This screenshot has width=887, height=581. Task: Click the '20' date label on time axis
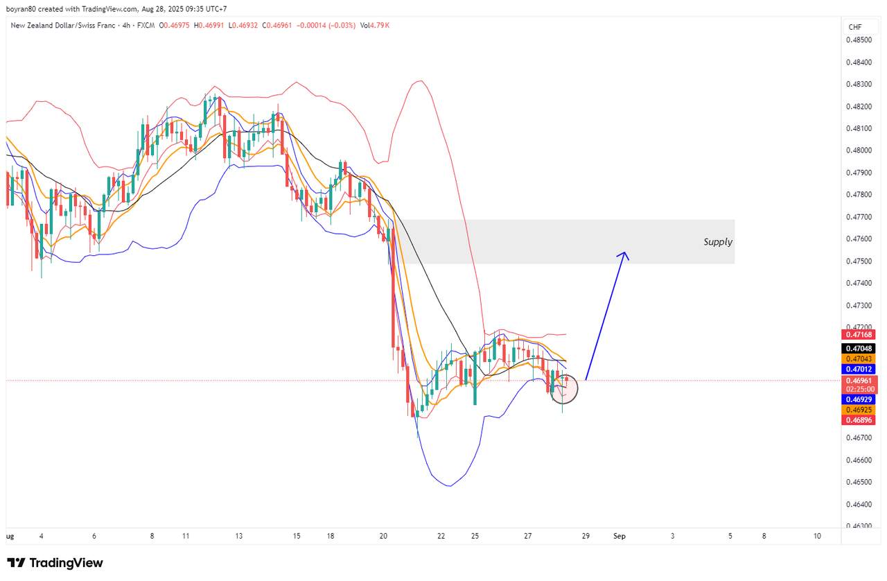tap(384, 536)
